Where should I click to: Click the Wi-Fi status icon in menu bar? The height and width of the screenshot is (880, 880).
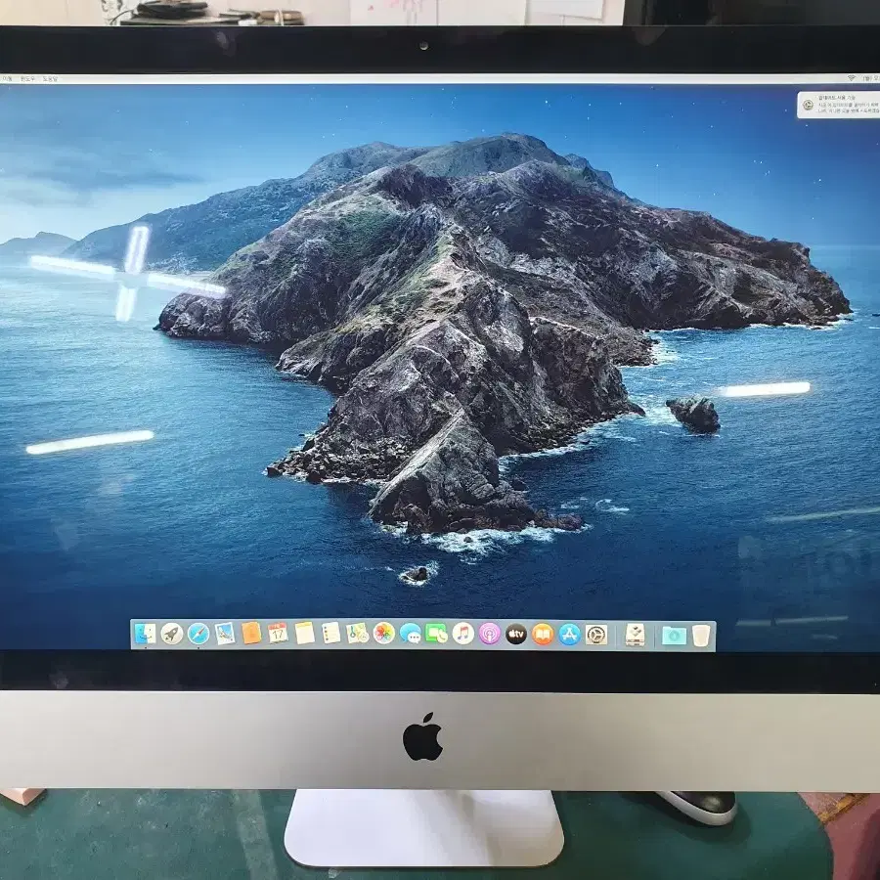[852, 78]
